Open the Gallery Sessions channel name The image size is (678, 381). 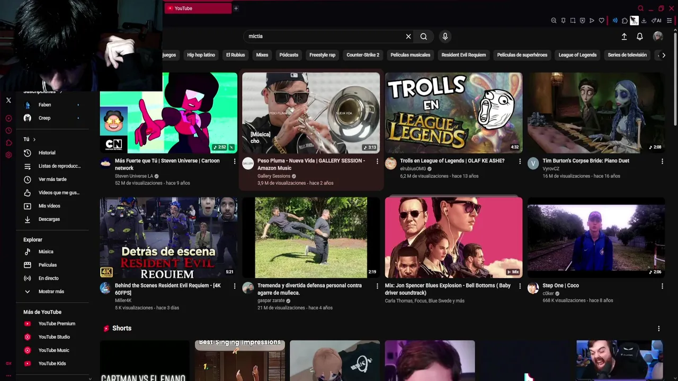pyautogui.click(x=274, y=176)
